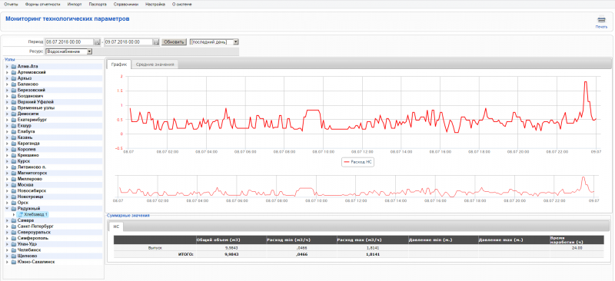615x281 pixels.
Task: Switch to the Средние значения tab
Action: click(155, 64)
